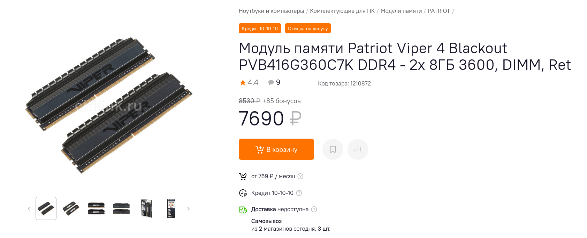Open the Самовывоз pickup link

click(x=266, y=221)
